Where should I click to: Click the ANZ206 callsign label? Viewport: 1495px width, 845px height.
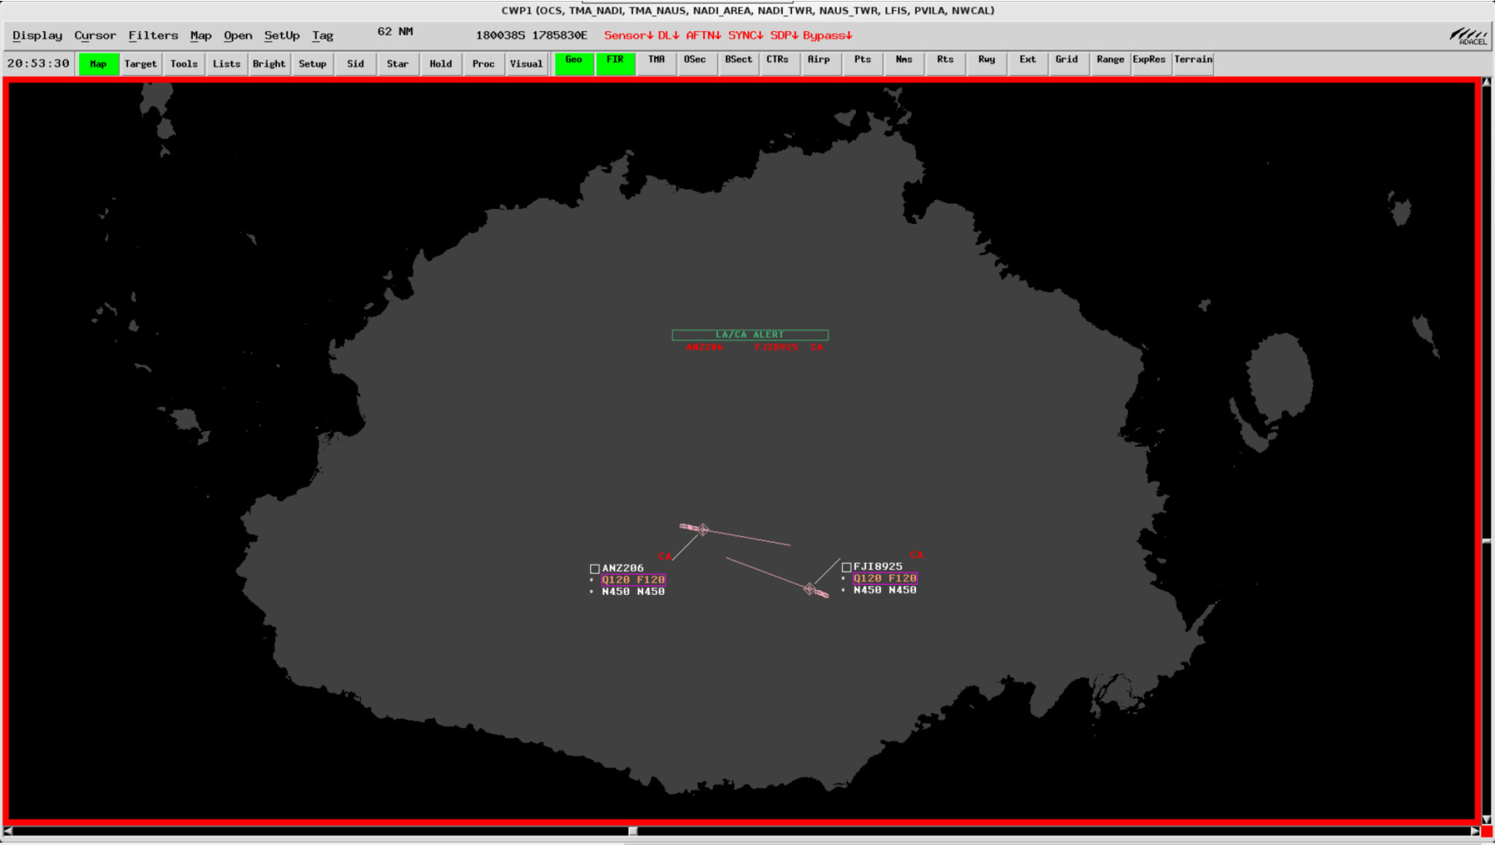[x=623, y=568]
